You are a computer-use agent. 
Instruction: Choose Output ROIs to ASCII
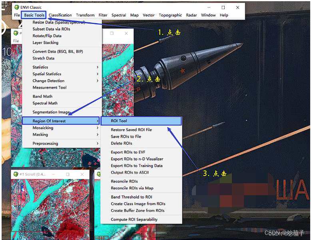click(141, 172)
